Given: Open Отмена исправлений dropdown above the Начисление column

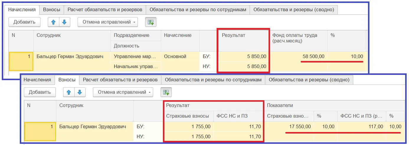Looking at the screenshot, I should coord(108,22).
